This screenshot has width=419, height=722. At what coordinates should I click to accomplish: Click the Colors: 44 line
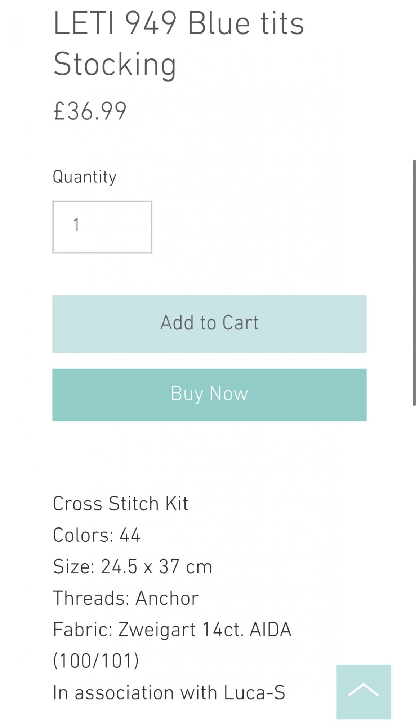pyautogui.click(x=96, y=535)
